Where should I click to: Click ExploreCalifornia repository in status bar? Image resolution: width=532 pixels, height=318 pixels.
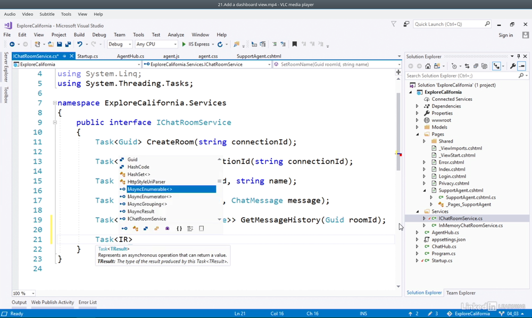[x=468, y=314]
